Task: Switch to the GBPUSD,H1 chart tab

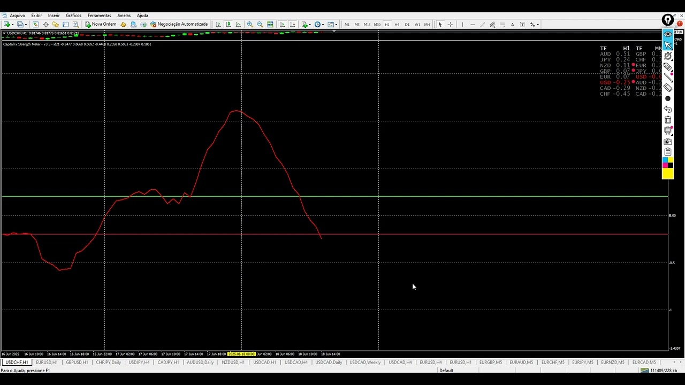Action: [77, 363]
